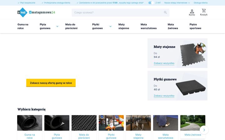Open Mata do pierścieni menu item
225x140 pixels.
coord(71,26)
